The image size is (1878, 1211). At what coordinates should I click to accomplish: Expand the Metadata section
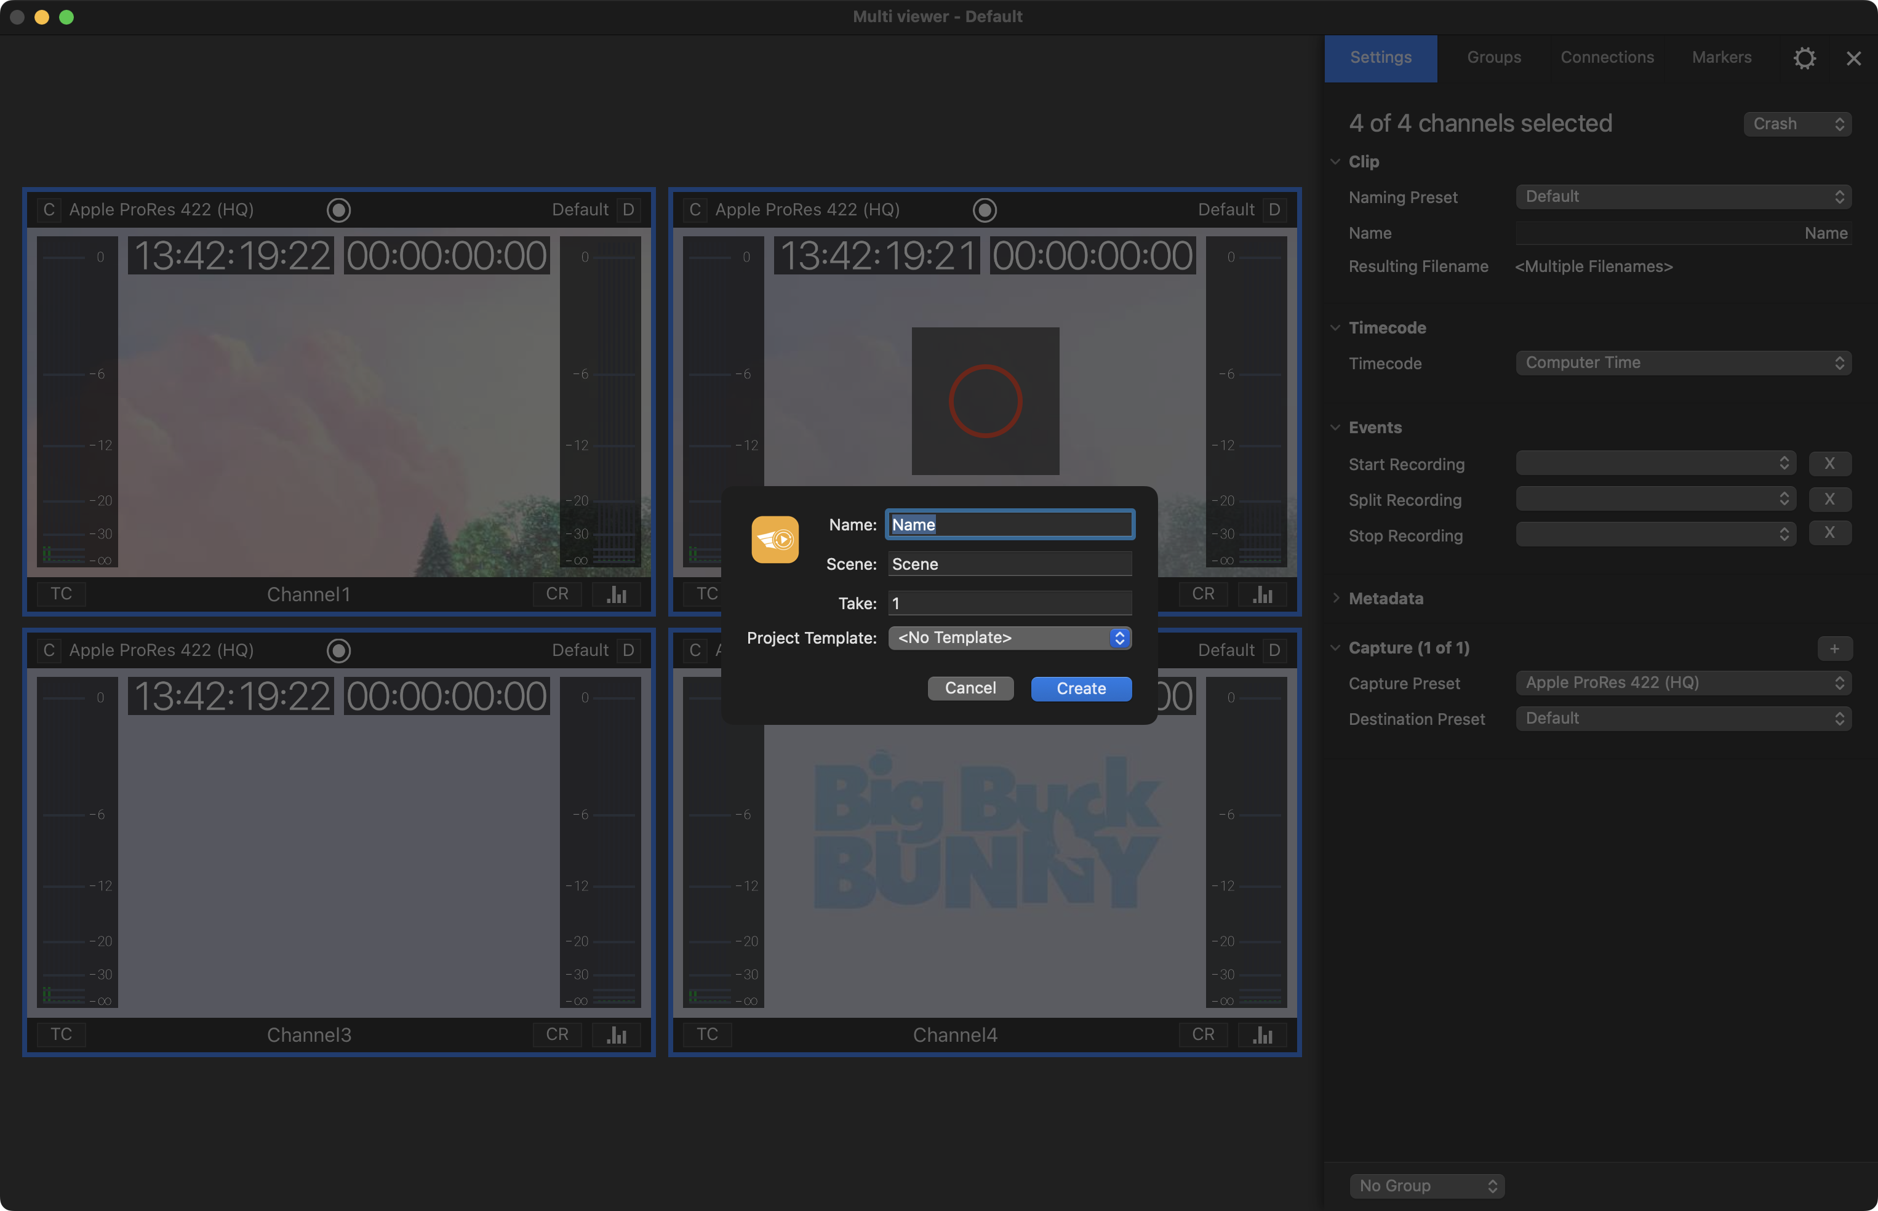(x=1335, y=598)
